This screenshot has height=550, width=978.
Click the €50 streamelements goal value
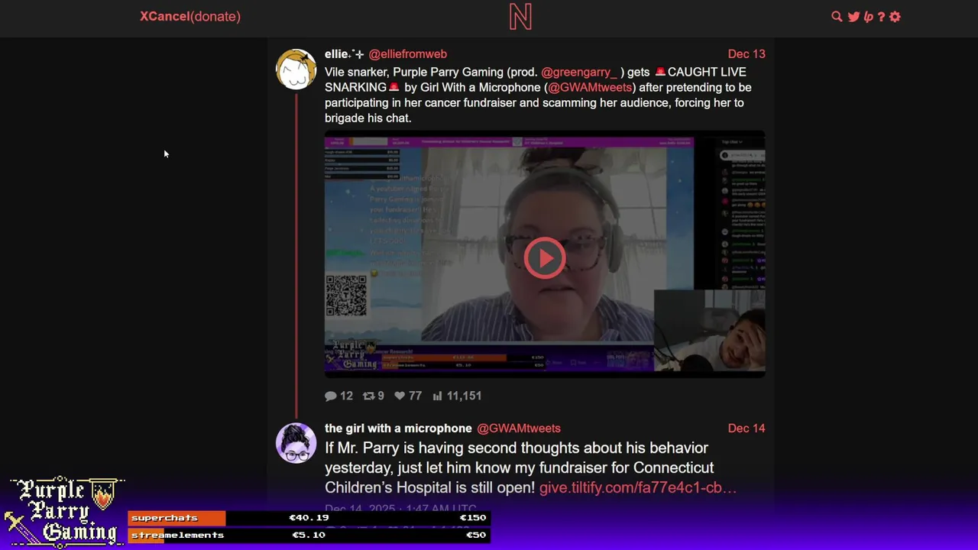pos(475,535)
